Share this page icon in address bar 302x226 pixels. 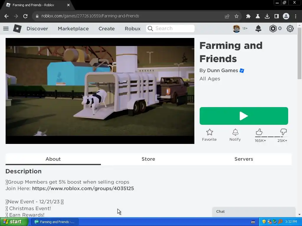227,16
